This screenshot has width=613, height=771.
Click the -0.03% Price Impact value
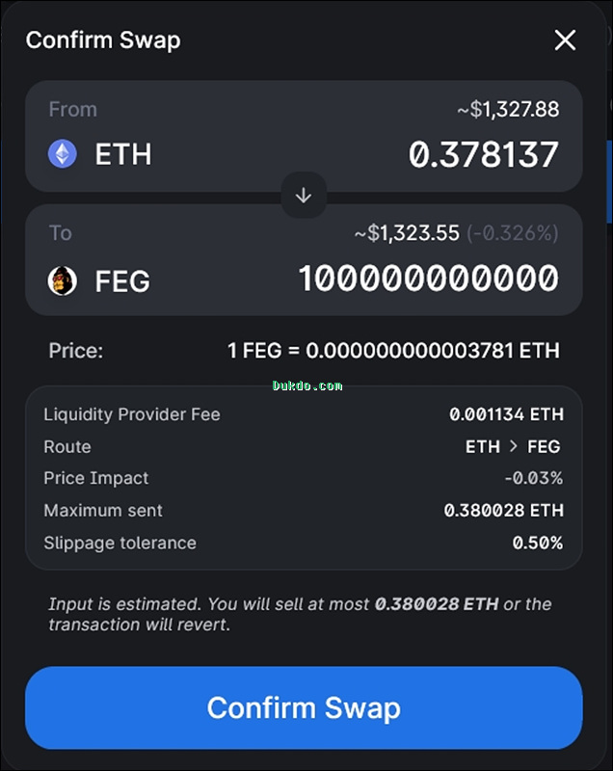533,478
